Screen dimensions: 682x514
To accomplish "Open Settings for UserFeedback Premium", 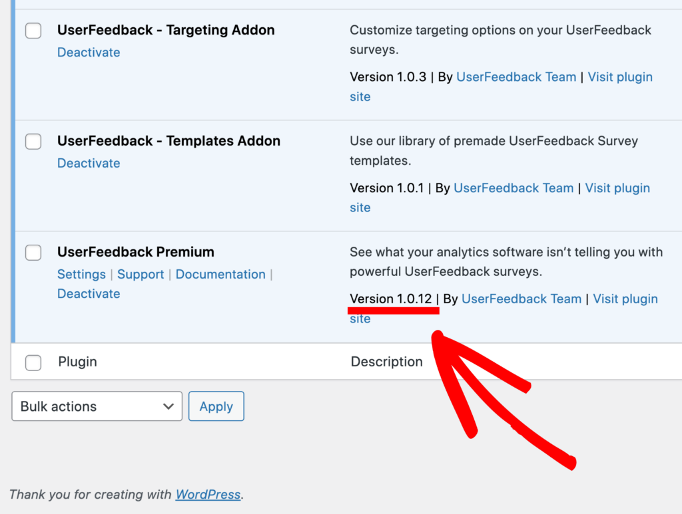I will click(x=81, y=274).
